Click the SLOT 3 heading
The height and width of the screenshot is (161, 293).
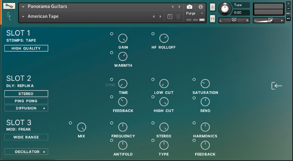[19, 123]
